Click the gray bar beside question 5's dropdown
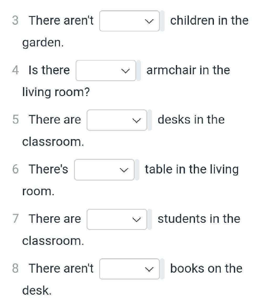Screen dimensions: 263x301 click(150, 120)
